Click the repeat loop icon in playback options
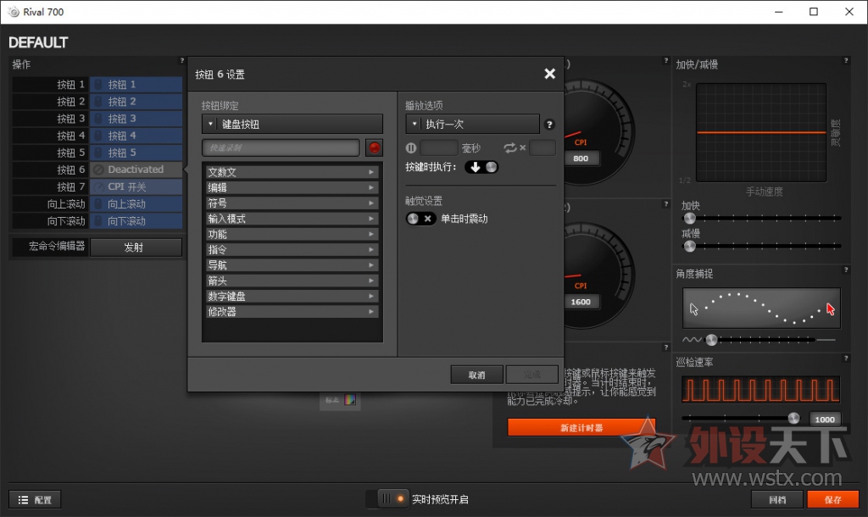 click(512, 147)
